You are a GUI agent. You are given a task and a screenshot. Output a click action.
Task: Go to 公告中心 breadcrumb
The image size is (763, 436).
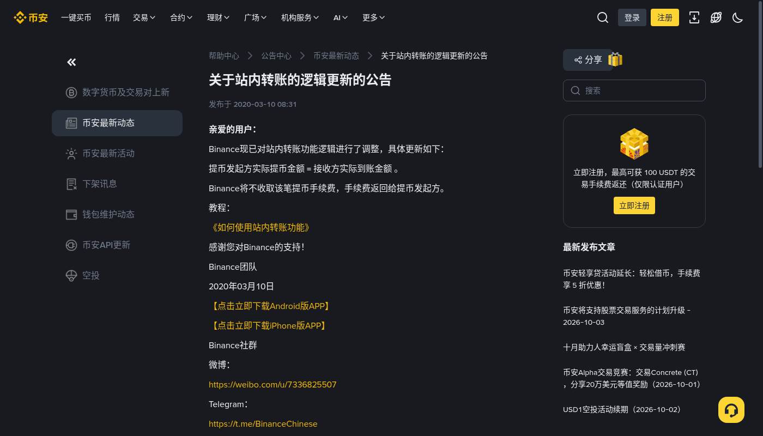click(x=276, y=56)
